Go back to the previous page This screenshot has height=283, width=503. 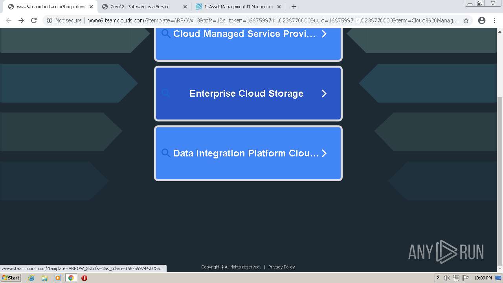click(9, 20)
